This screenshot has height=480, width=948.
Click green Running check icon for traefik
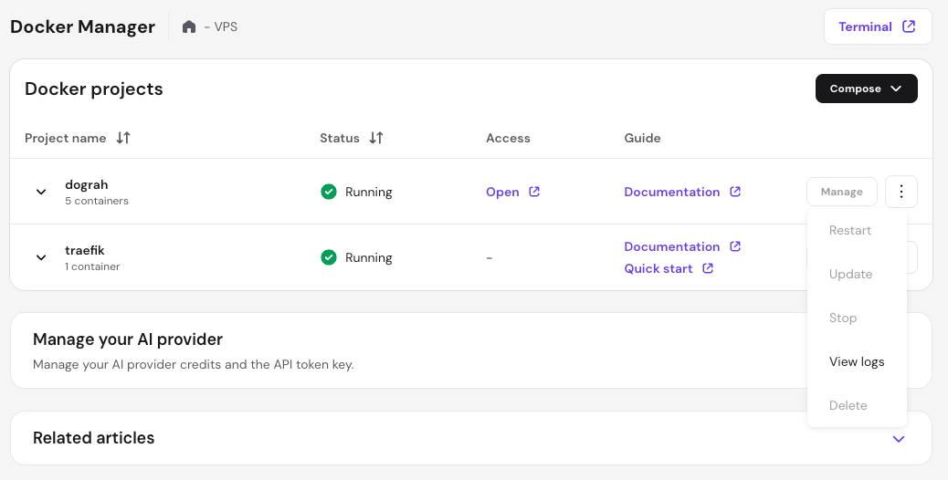click(329, 257)
